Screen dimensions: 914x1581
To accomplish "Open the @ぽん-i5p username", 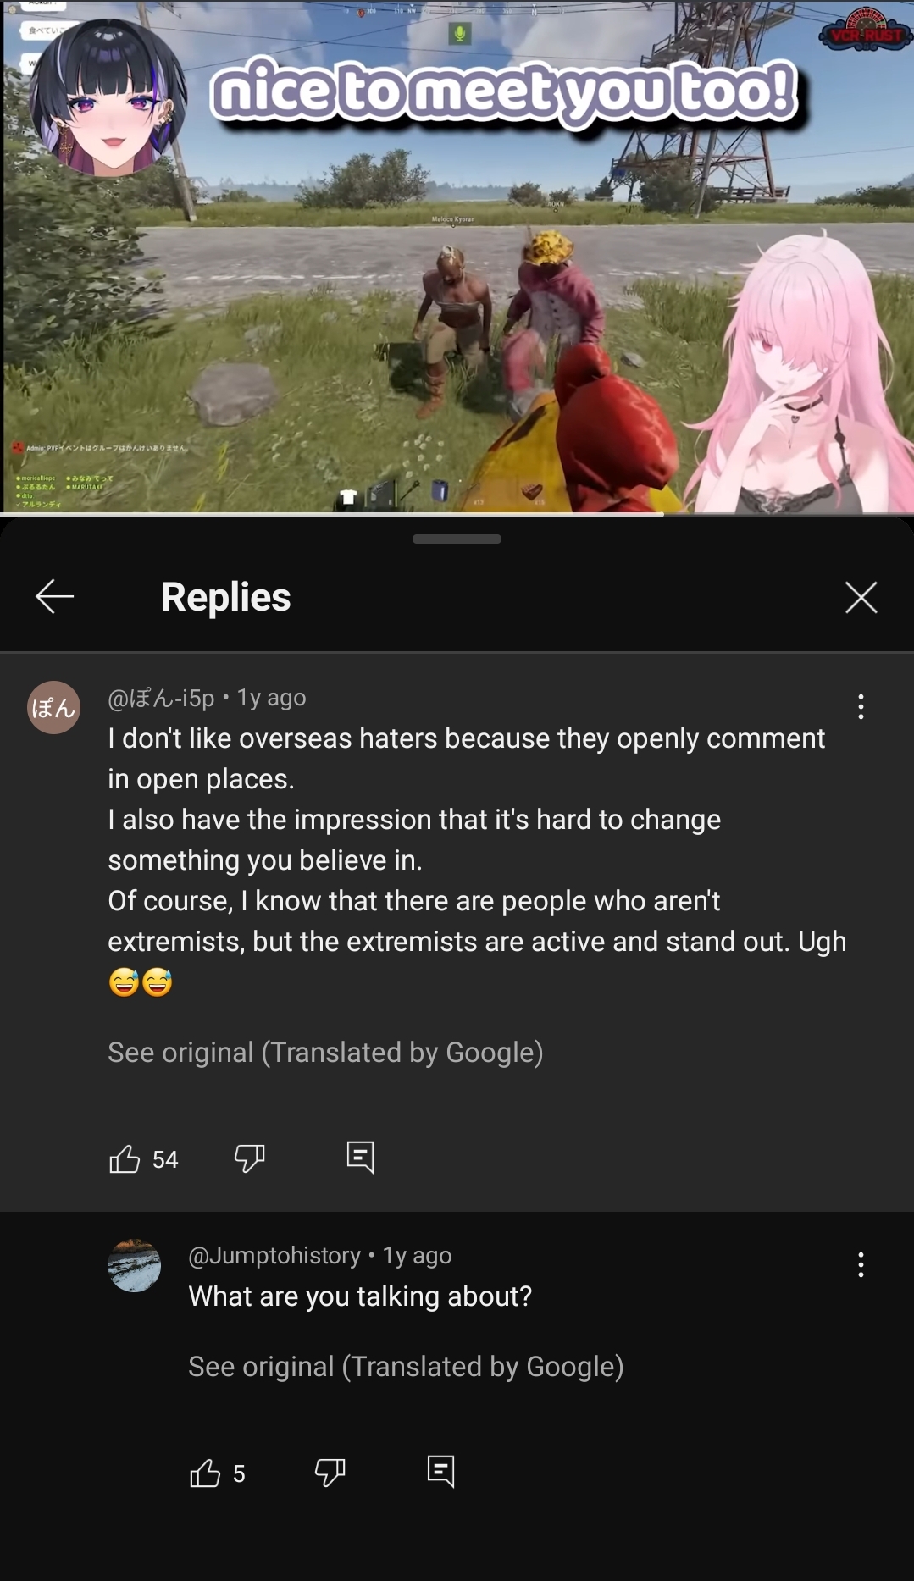I will pyautogui.click(x=161, y=698).
